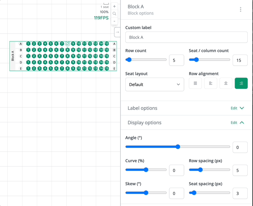Screen dimensions: 253x206
Task: Open the magnifier zoom tool
Action: click(x=114, y=13)
